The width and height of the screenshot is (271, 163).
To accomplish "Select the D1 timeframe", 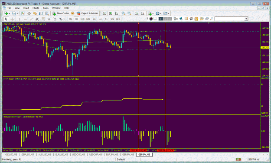I will click(106, 19).
